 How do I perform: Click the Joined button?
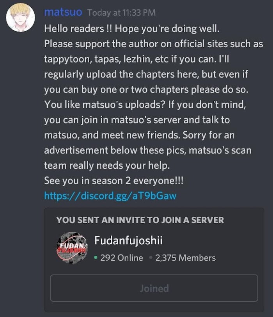(x=154, y=288)
